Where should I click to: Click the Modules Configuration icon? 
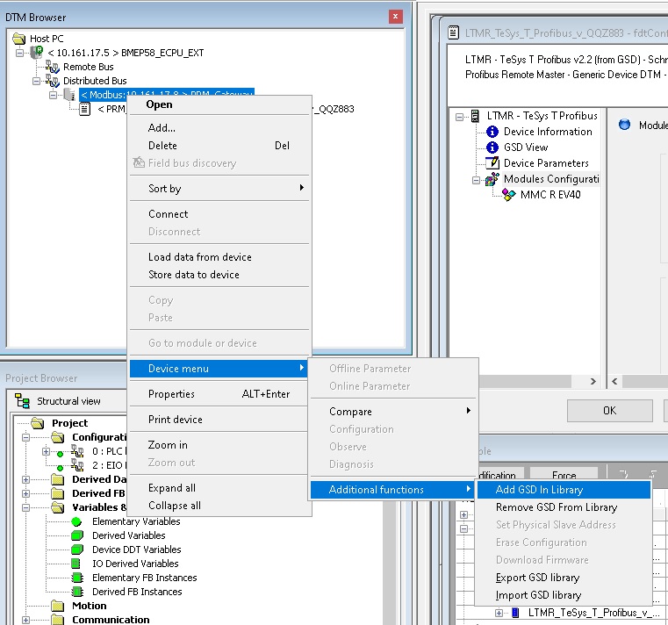[492, 179]
